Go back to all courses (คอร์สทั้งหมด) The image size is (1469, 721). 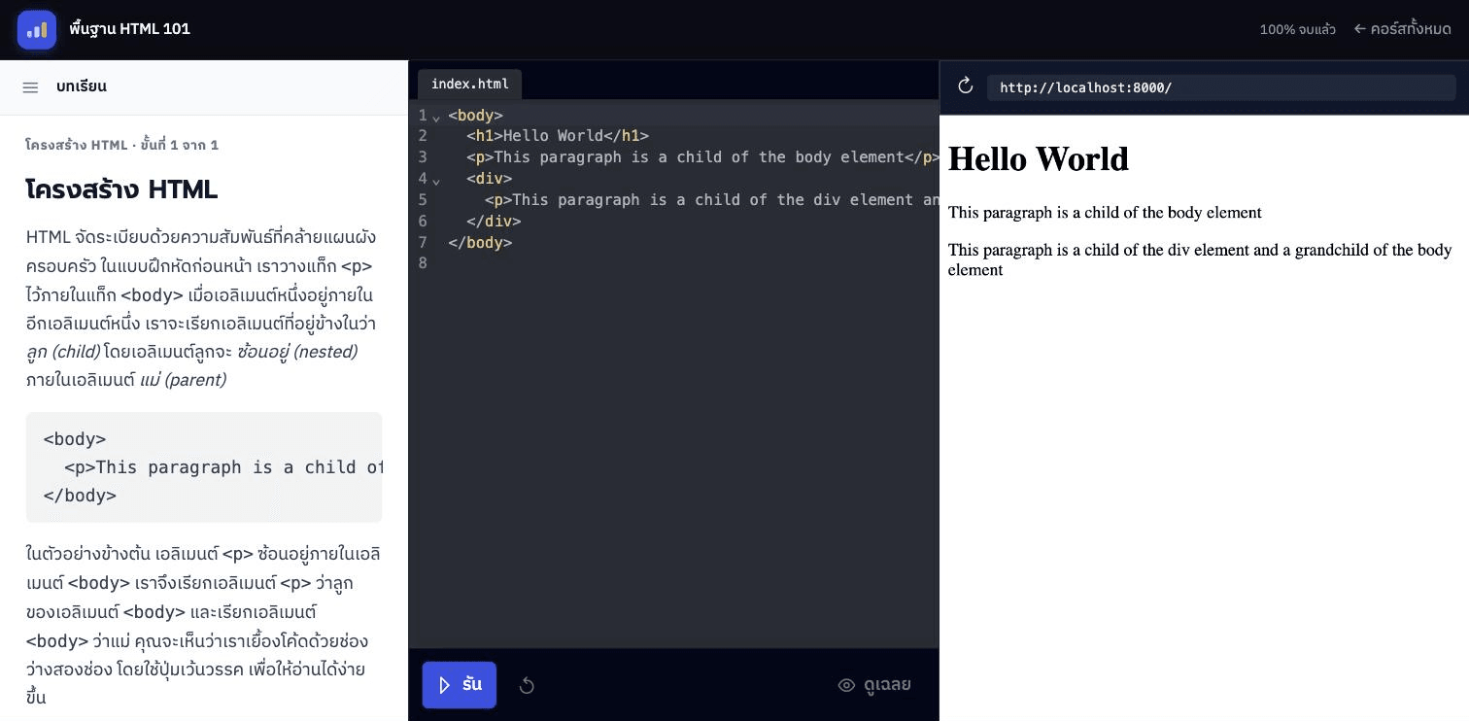coord(1403,29)
